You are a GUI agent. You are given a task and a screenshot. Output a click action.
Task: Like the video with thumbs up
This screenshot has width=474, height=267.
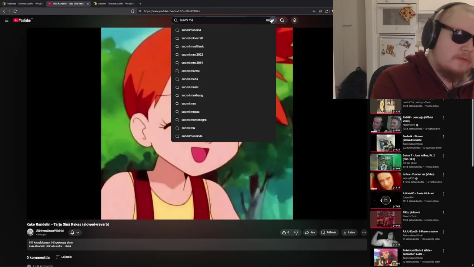click(x=286, y=233)
